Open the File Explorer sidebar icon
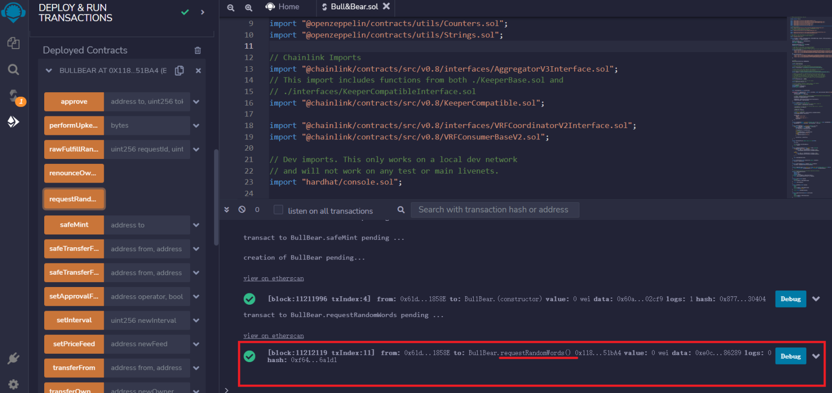This screenshot has height=393, width=832. click(x=13, y=43)
